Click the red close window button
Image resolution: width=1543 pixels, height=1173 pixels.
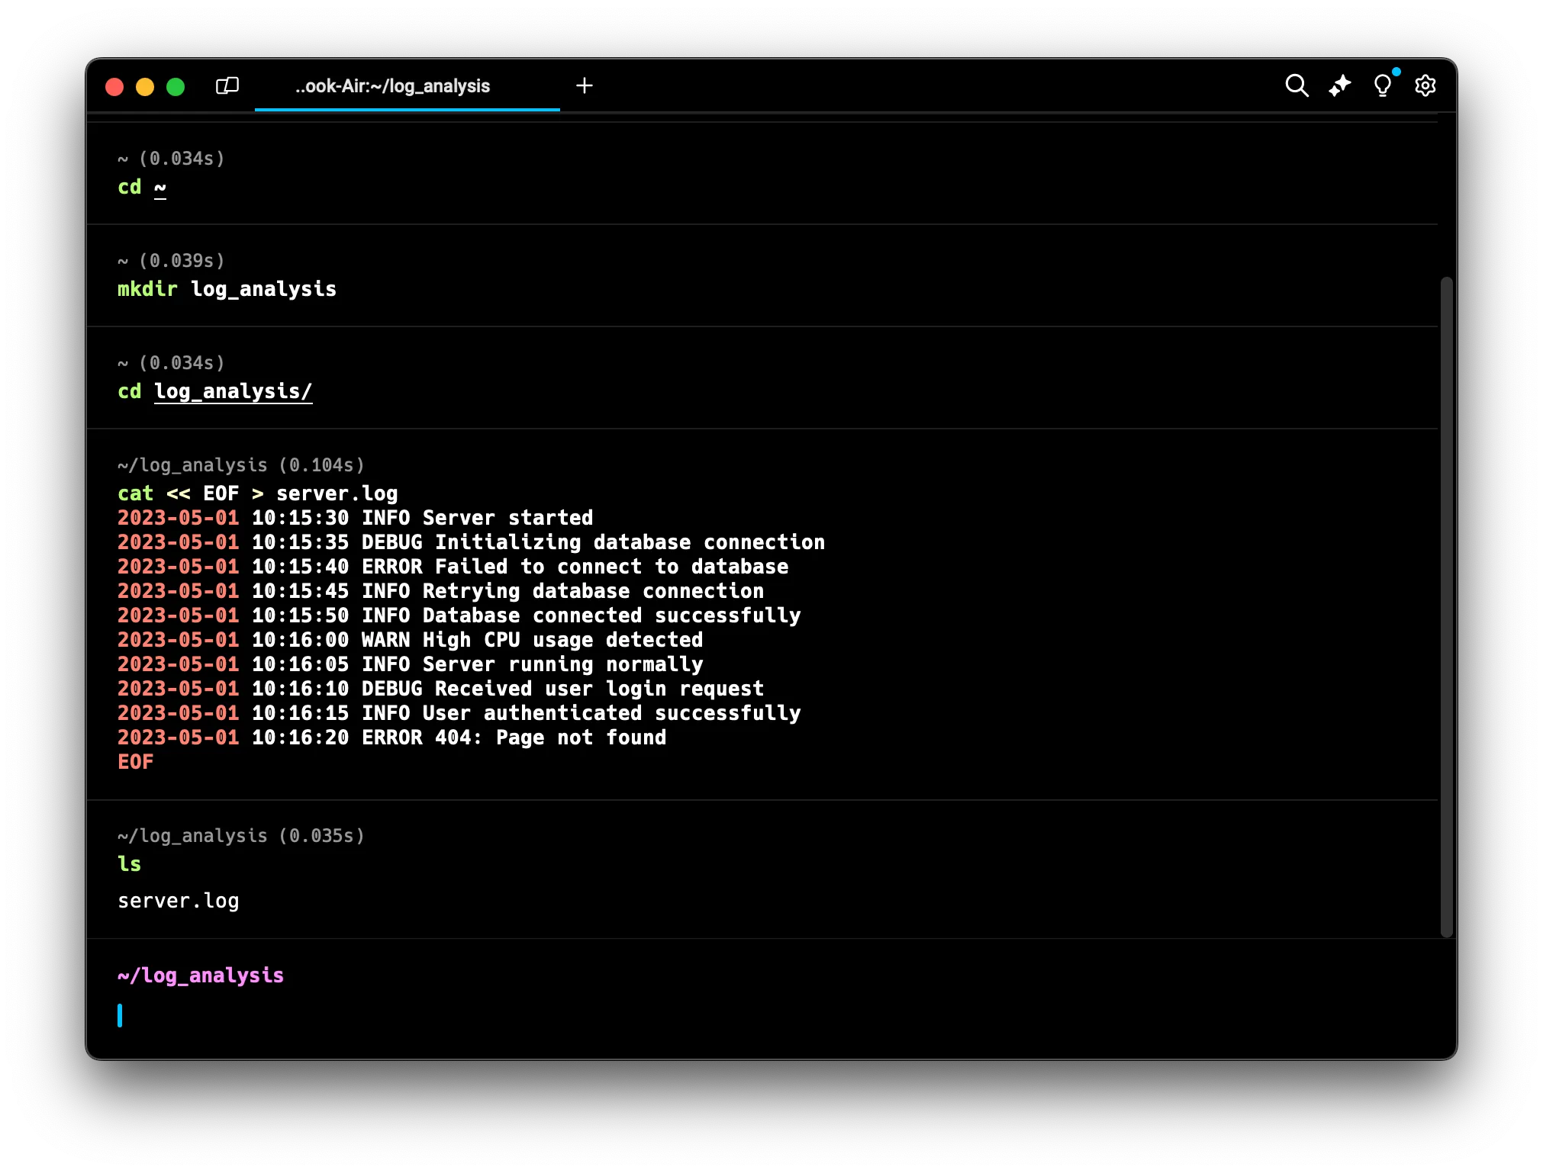(x=114, y=87)
